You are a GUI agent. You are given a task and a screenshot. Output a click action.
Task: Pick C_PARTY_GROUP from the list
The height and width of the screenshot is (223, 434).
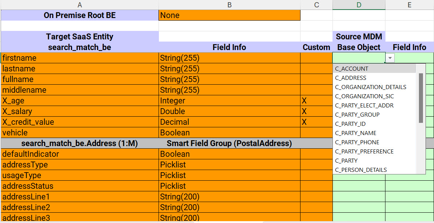374,114
